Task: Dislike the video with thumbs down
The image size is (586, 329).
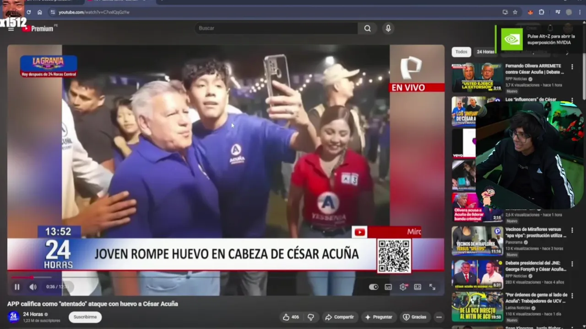Action: pos(311,317)
